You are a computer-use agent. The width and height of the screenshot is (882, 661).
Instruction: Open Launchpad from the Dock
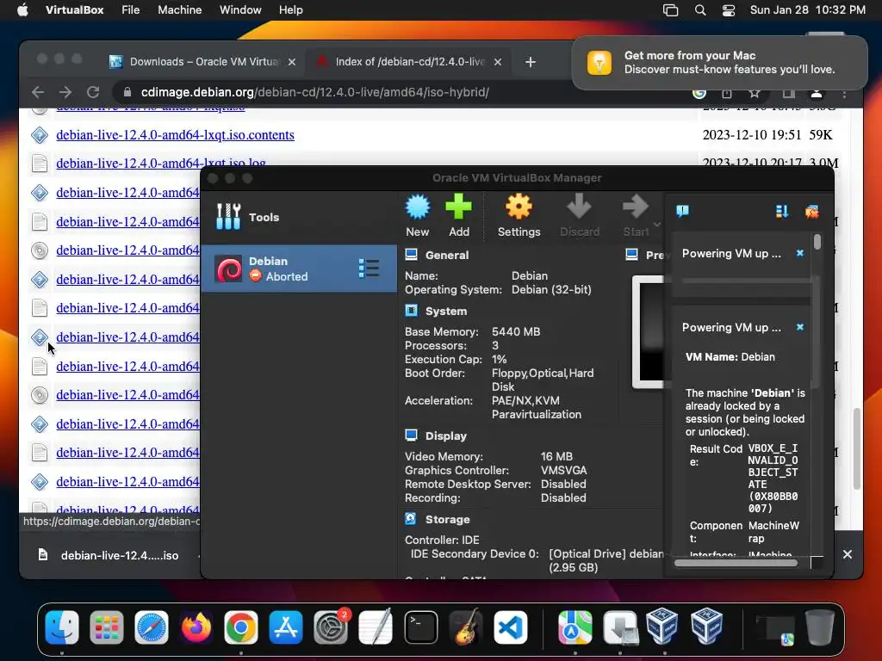106,627
